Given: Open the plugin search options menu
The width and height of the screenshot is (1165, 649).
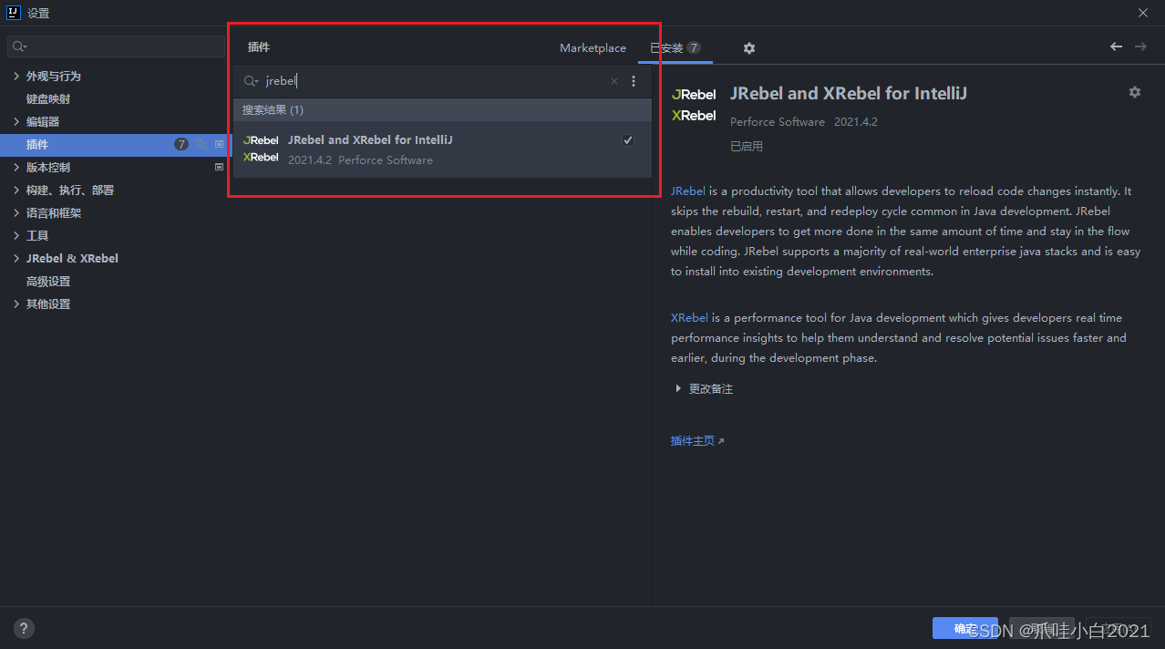Looking at the screenshot, I should pyautogui.click(x=634, y=81).
